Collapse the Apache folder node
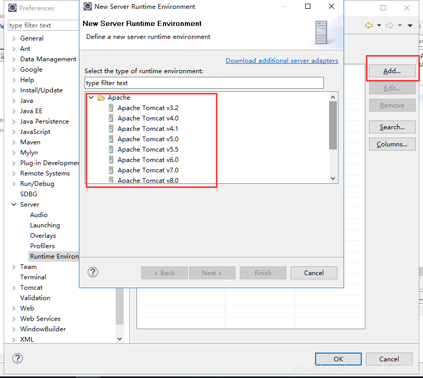423x378 pixels. click(91, 98)
